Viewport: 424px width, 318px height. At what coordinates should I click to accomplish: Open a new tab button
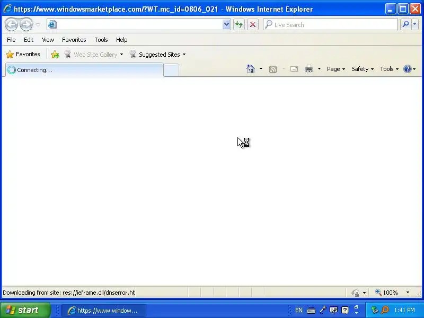171,70
